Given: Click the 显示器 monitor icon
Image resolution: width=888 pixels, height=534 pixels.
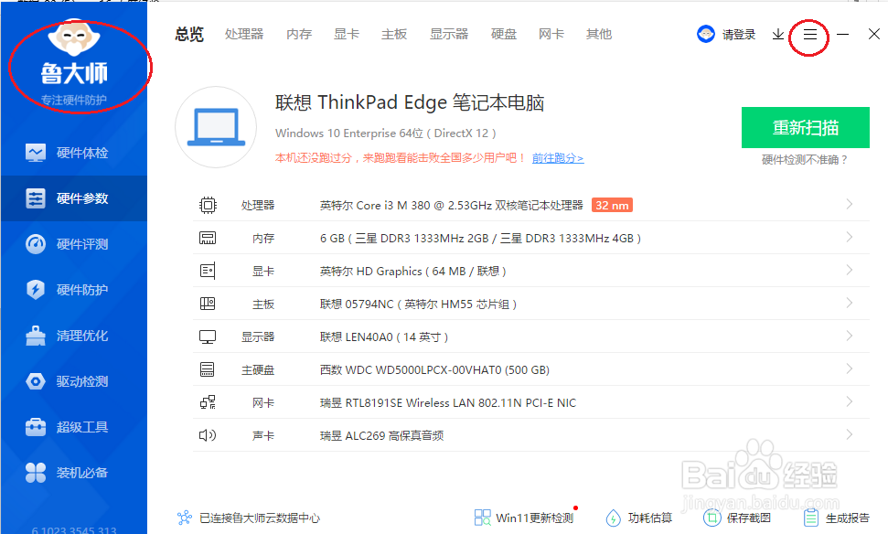Looking at the screenshot, I should (x=208, y=336).
